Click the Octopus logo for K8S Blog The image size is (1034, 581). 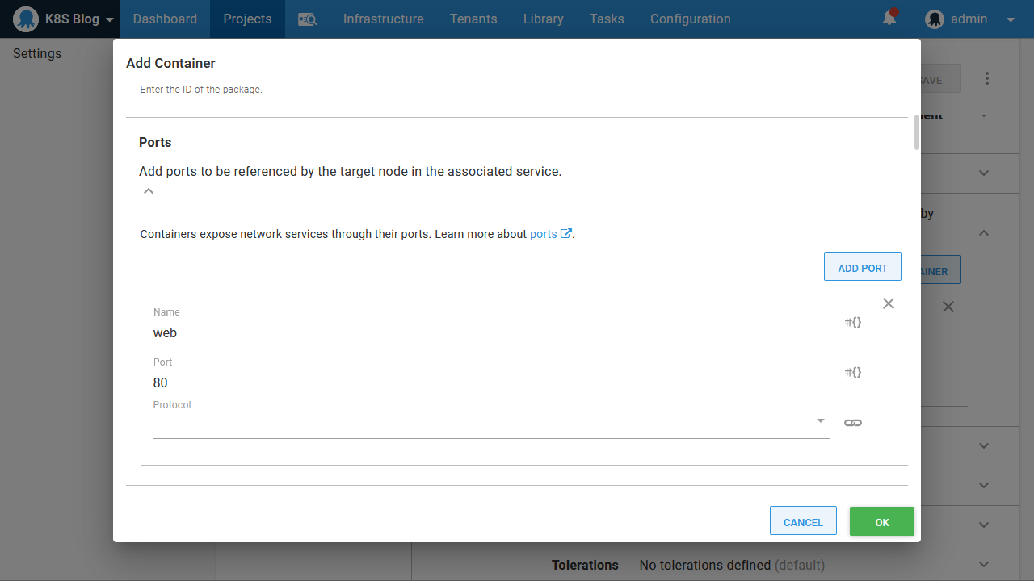tap(27, 19)
